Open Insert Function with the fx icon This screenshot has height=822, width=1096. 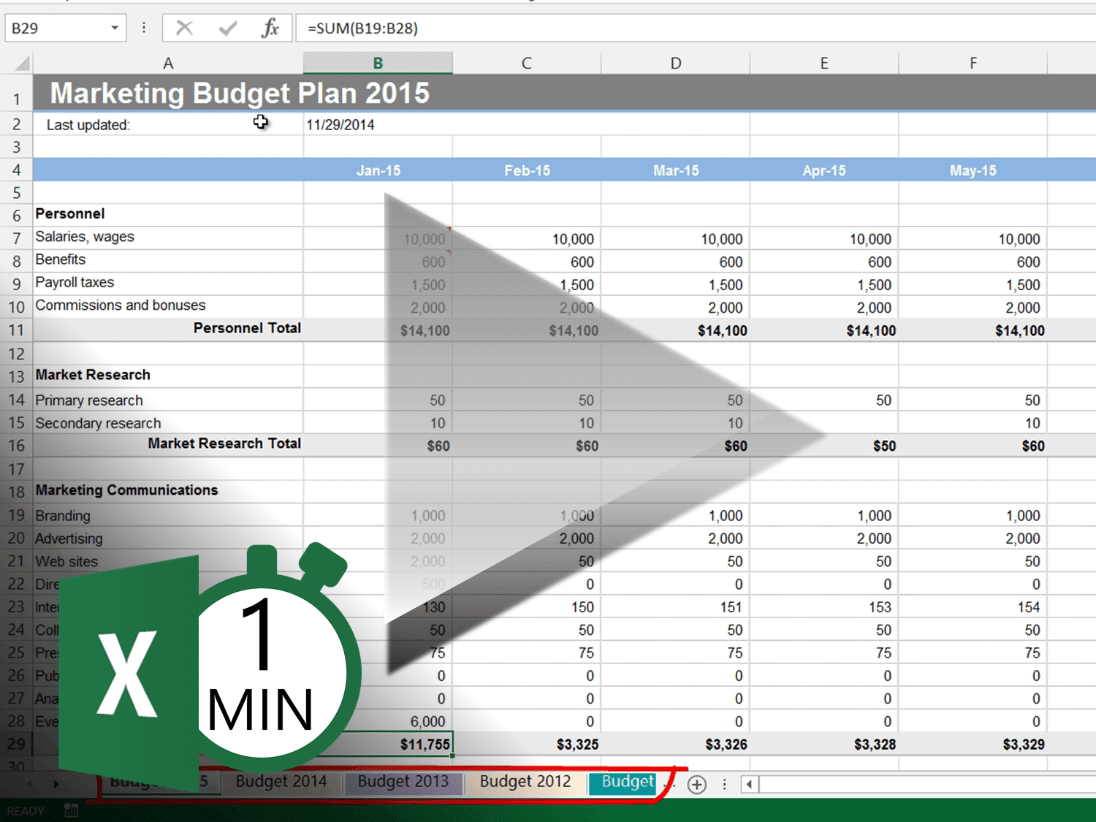[x=270, y=28]
